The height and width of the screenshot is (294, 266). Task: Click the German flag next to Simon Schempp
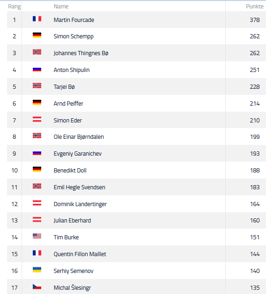[x=37, y=35]
